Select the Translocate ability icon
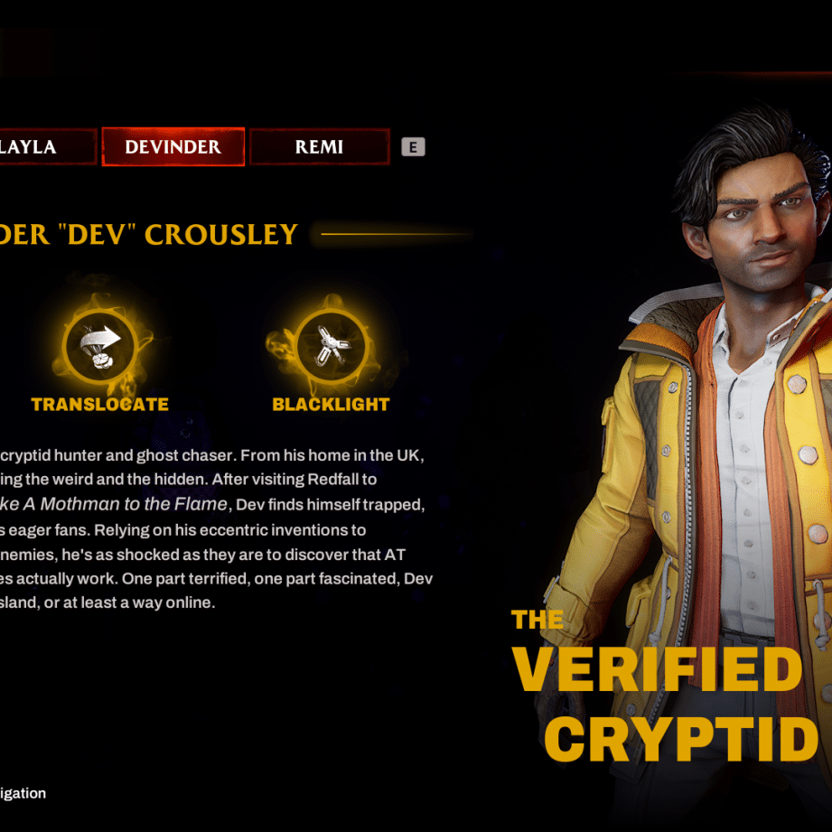This screenshot has width=832, height=832. (x=100, y=346)
